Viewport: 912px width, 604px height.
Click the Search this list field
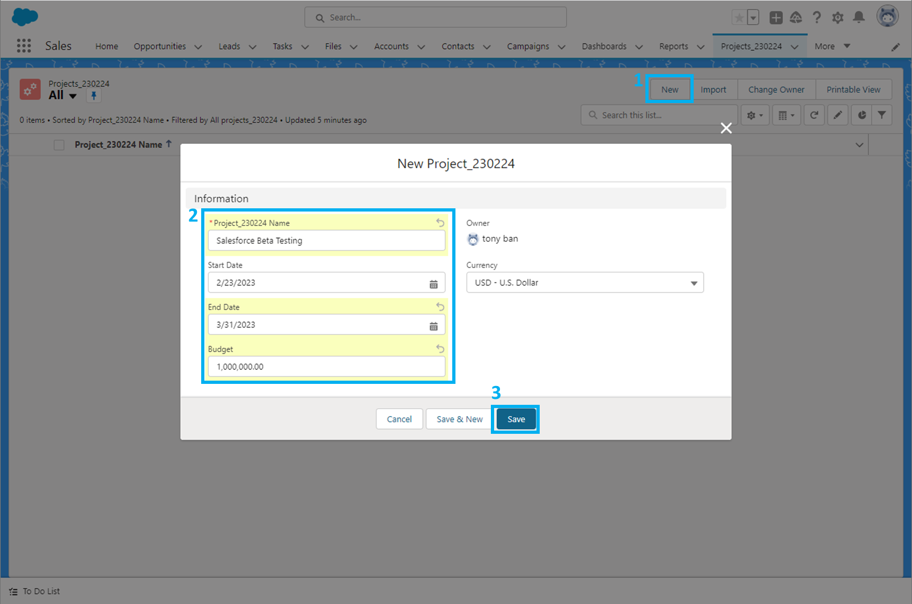(x=659, y=115)
